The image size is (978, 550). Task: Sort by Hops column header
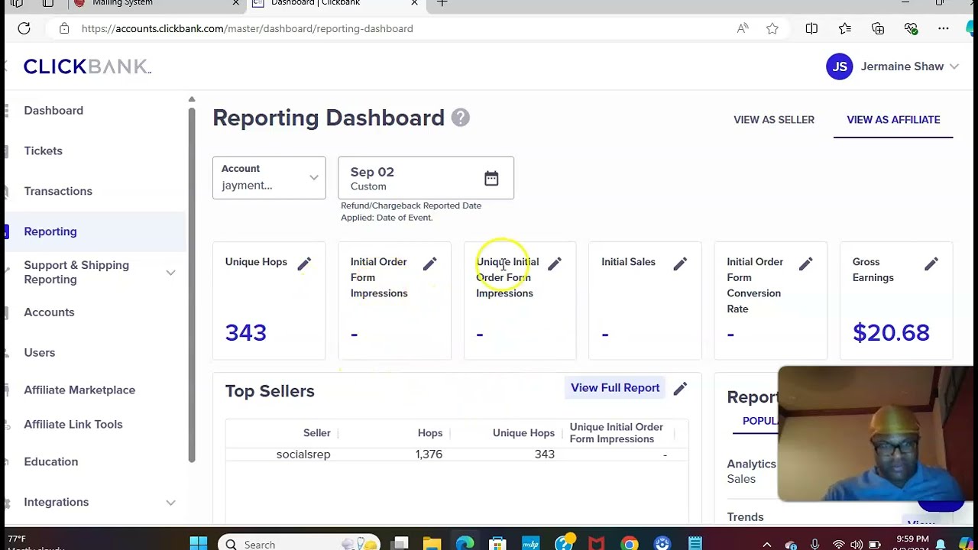[x=430, y=433]
